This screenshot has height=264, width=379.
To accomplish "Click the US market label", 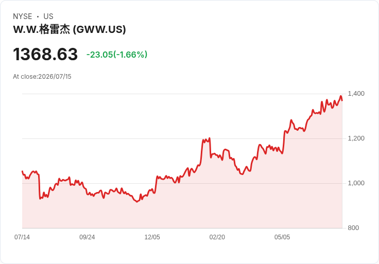I will (x=48, y=16).
